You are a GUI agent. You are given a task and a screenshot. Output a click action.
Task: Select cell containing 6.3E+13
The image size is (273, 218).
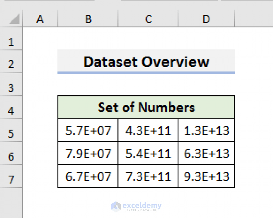point(206,153)
